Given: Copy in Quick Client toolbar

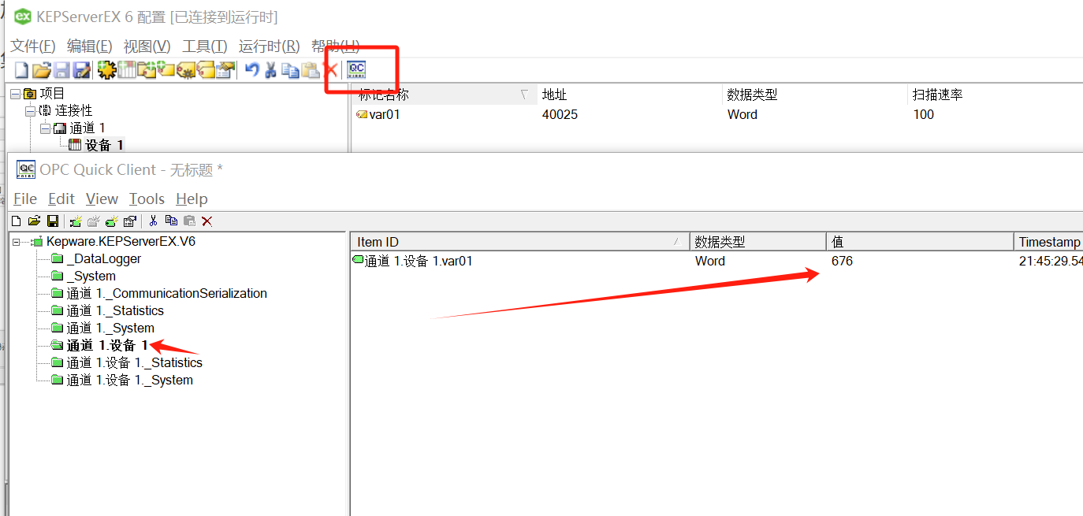Looking at the screenshot, I should coord(171,221).
